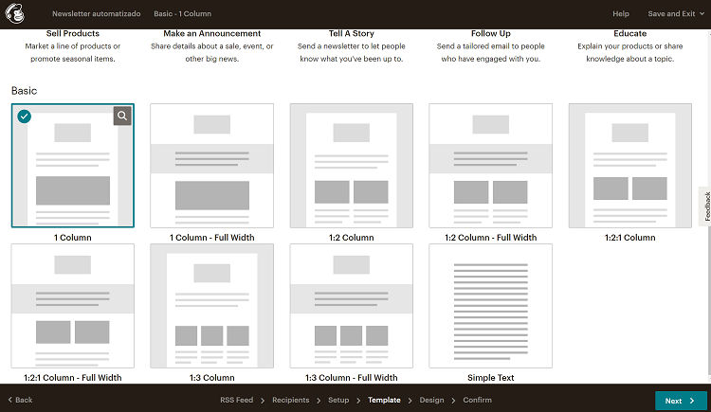
Task: Click the magnifier preview icon on 1 Column
Action: click(122, 116)
